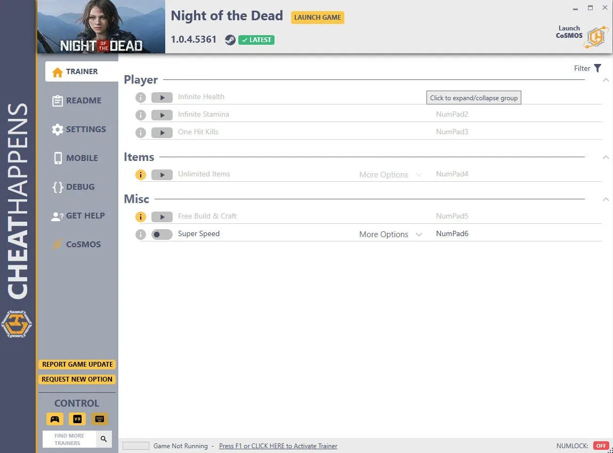Click Cheat Happens hexagon logo in sidebar

[x=17, y=324]
